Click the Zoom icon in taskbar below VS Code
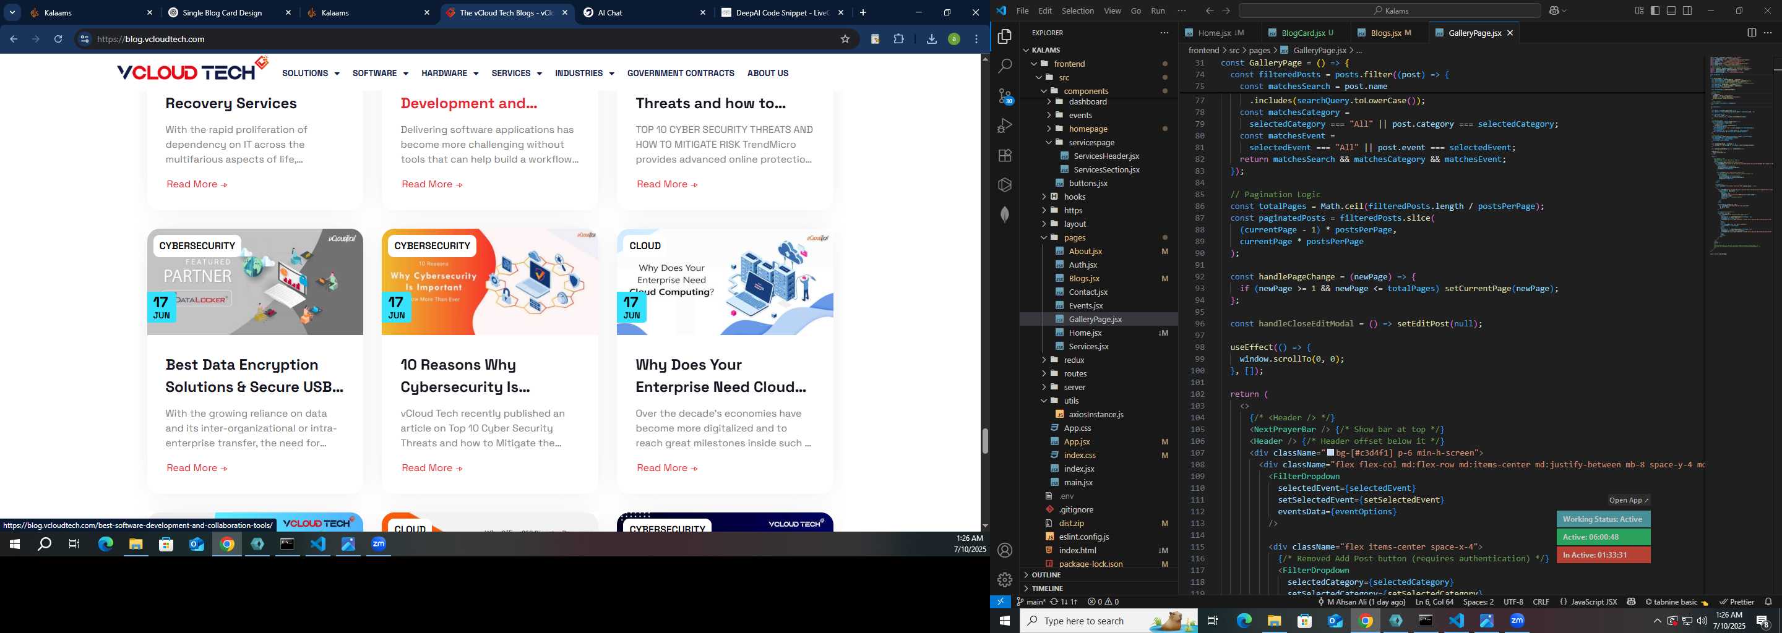The image size is (1782, 633). coord(1517,621)
